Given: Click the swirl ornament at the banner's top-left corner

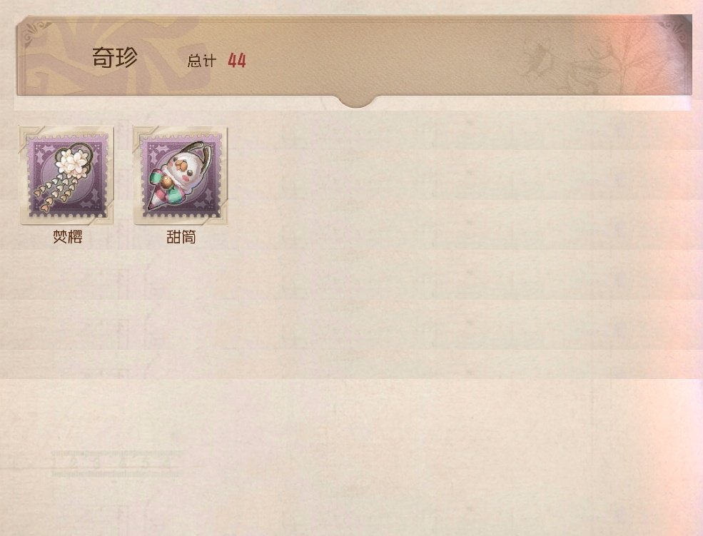Looking at the screenshot, I should pyautogui.click(x=34, y=32).
